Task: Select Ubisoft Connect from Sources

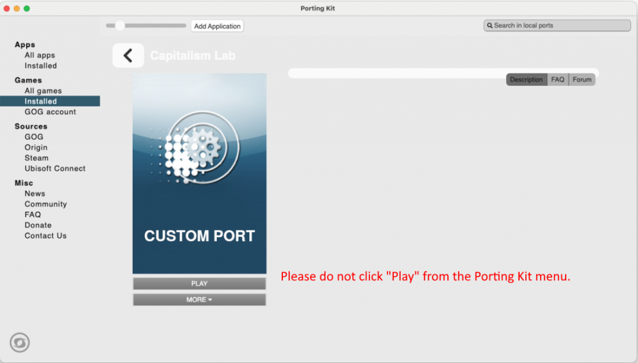Action: coord(55,168)
